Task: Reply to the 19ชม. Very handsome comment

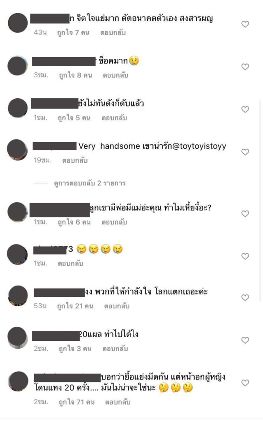Action: pos(75,160)
